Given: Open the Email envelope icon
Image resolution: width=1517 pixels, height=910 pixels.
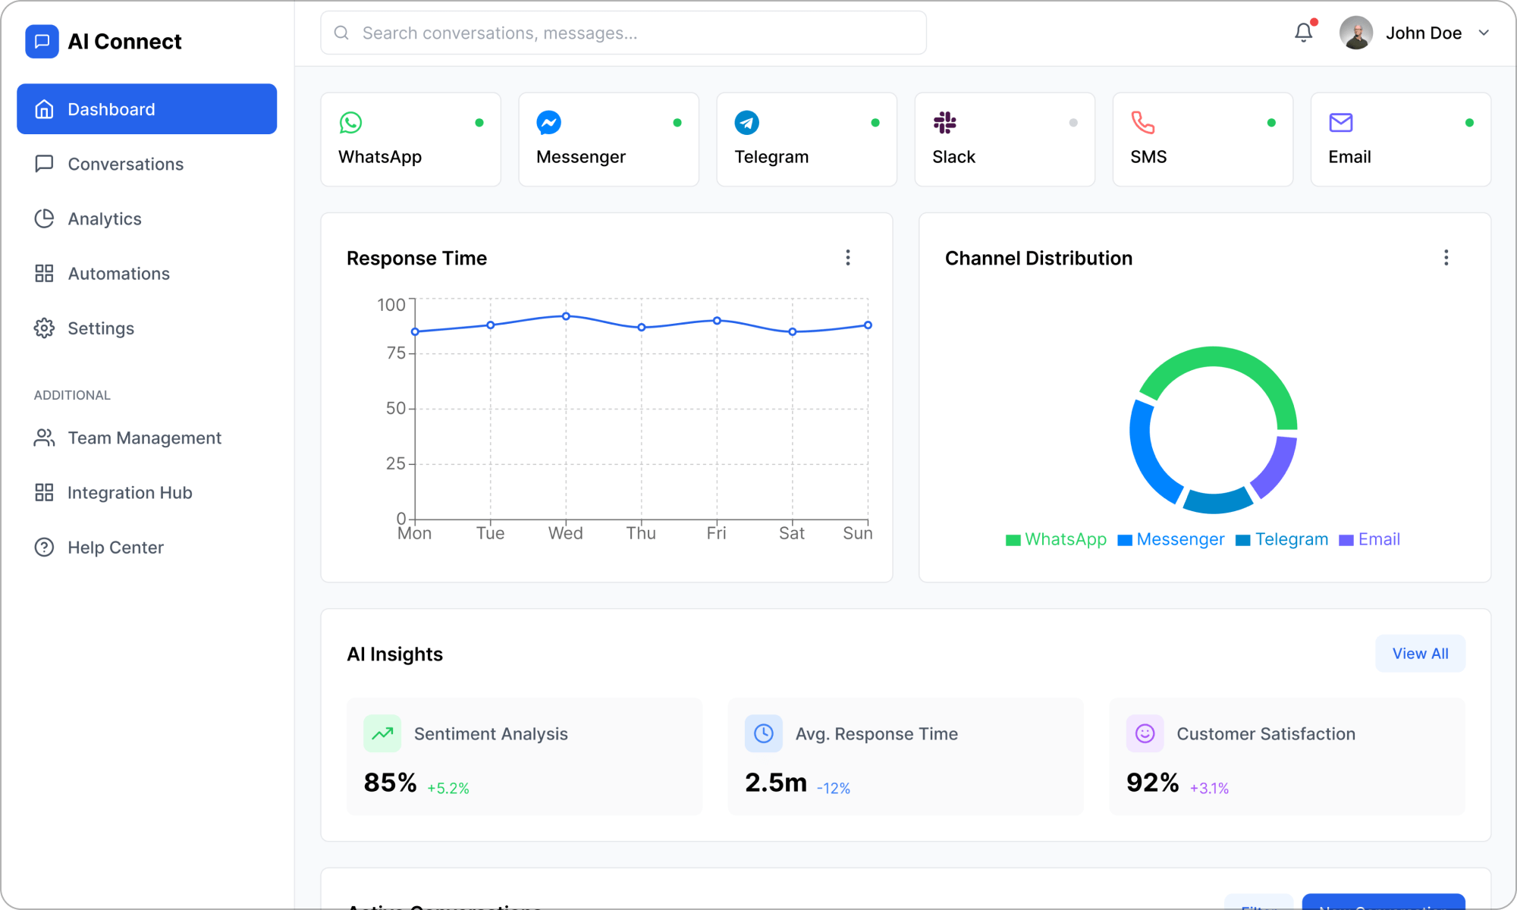Looking at the screenshot, I should (x=1341, y=122).
